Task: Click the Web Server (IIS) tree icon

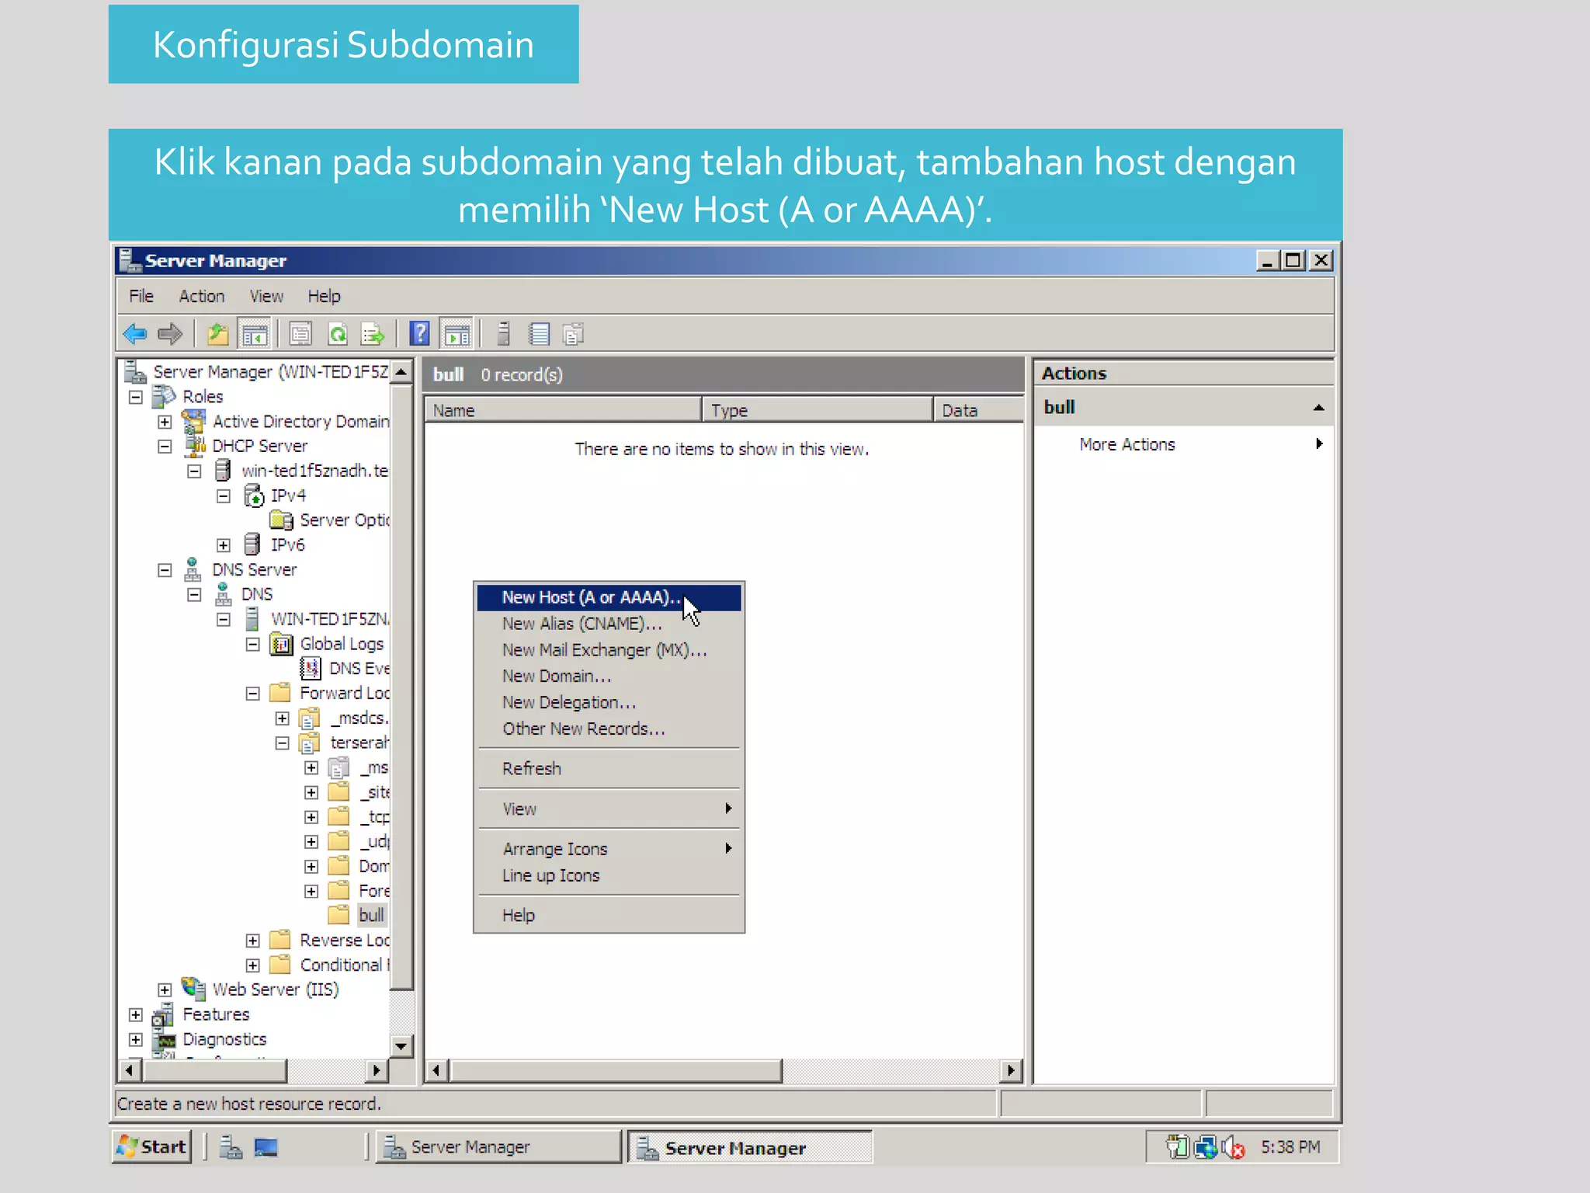Action: (x=193, y=989)
